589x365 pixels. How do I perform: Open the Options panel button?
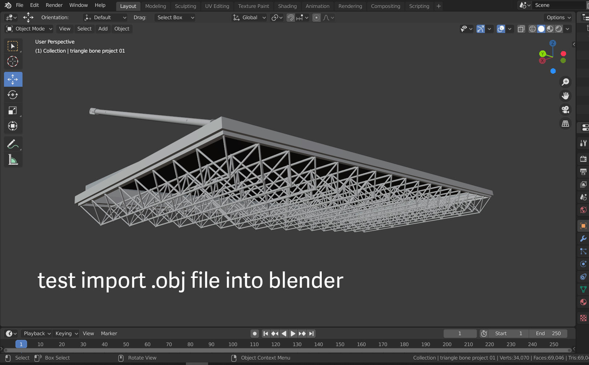pos(557,17)
